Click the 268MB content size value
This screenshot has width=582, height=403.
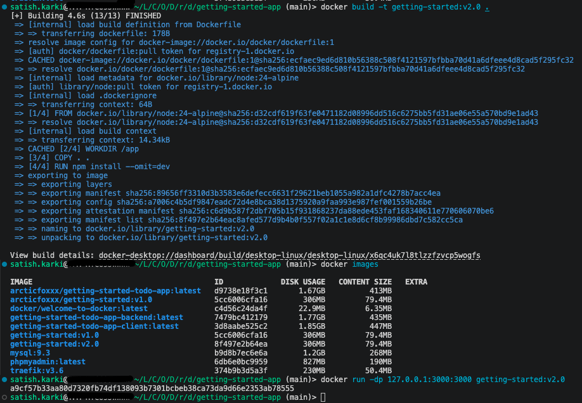coord(380,353)
